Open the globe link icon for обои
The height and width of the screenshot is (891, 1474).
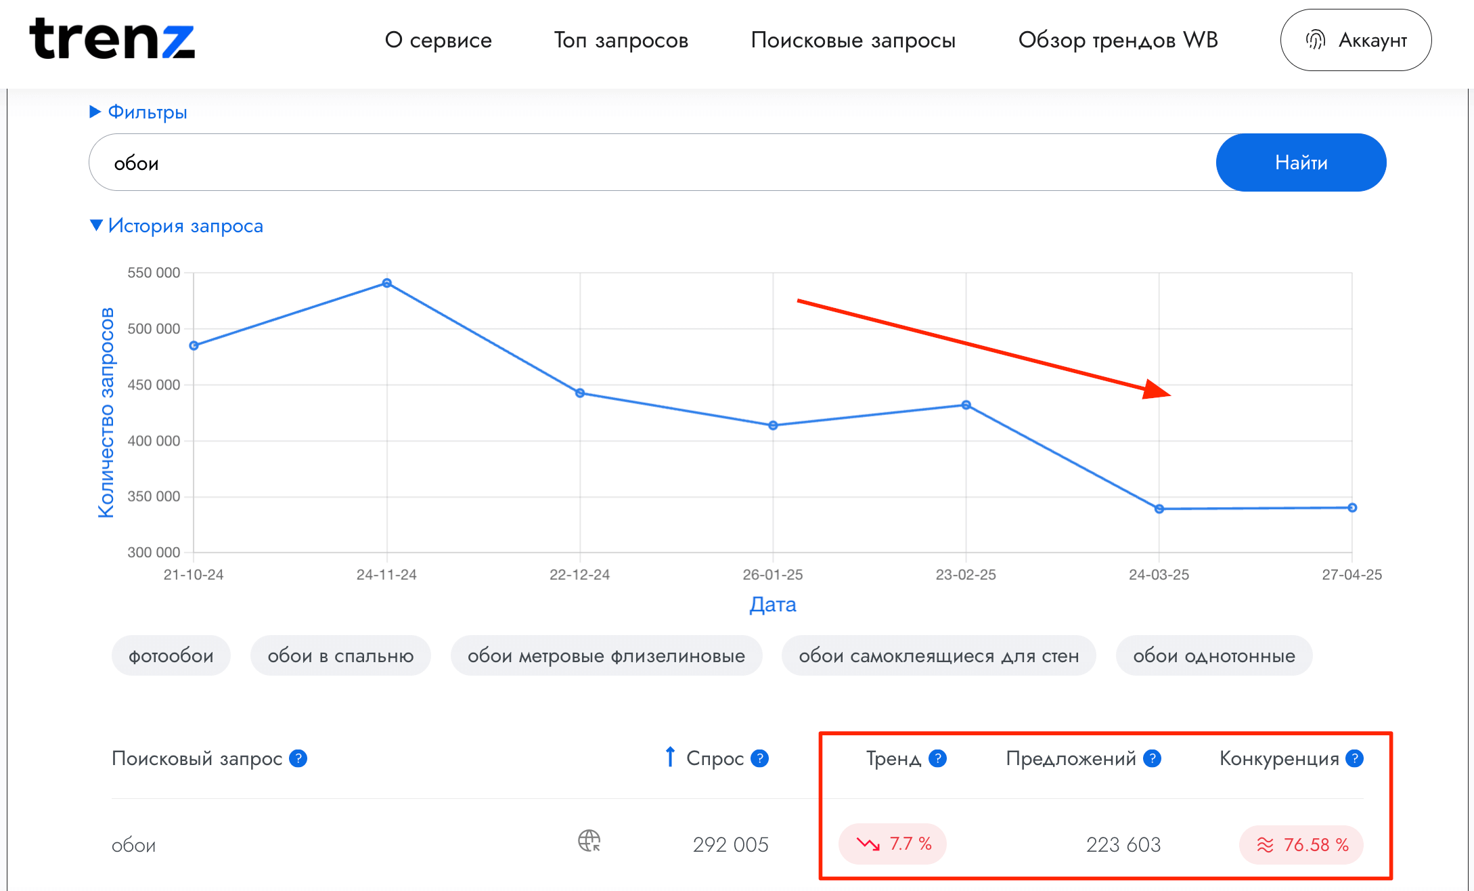(589, 841)
